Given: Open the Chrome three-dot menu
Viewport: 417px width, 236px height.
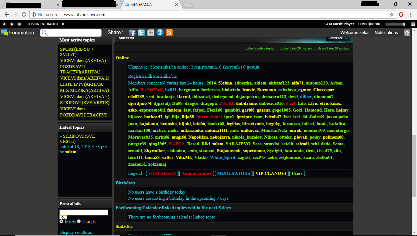Looking at the screenshot, I should click(410, 14).
